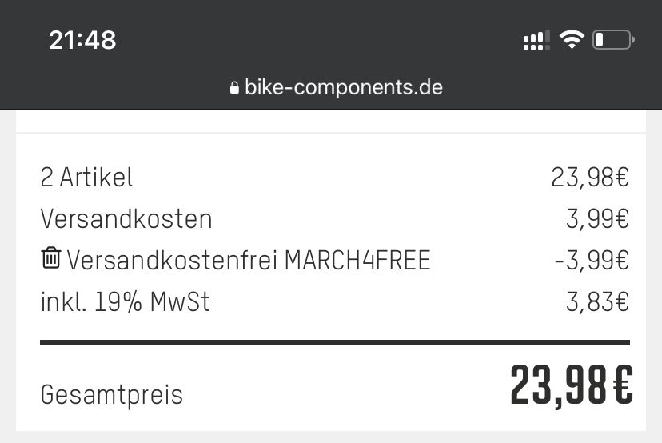Select the 3,83€ VAT amount

(x=597, y=301)
